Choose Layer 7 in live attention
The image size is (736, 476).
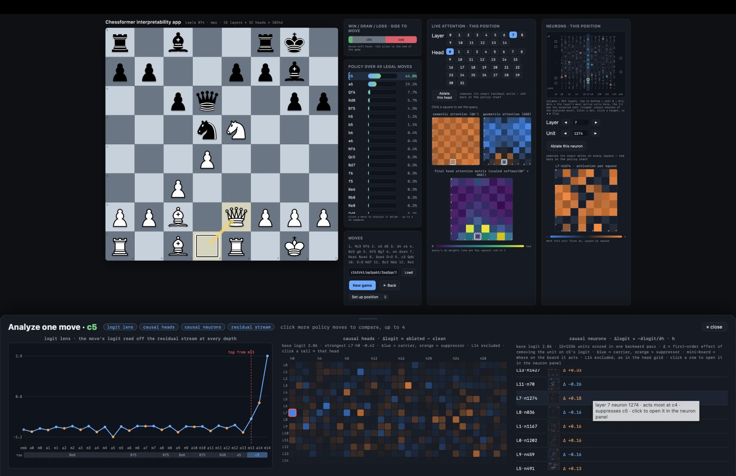click(513, 35)
